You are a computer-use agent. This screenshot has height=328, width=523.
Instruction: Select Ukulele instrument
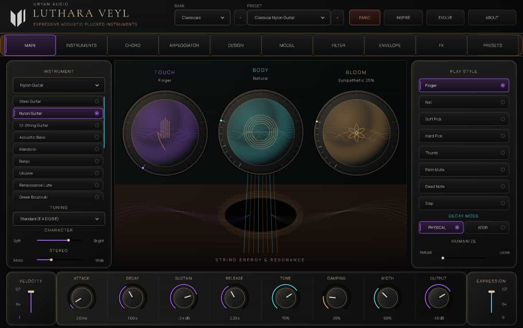(x=58, y=173)
